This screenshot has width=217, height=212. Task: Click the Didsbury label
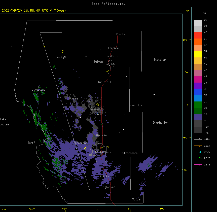click(x=97, y=109)
